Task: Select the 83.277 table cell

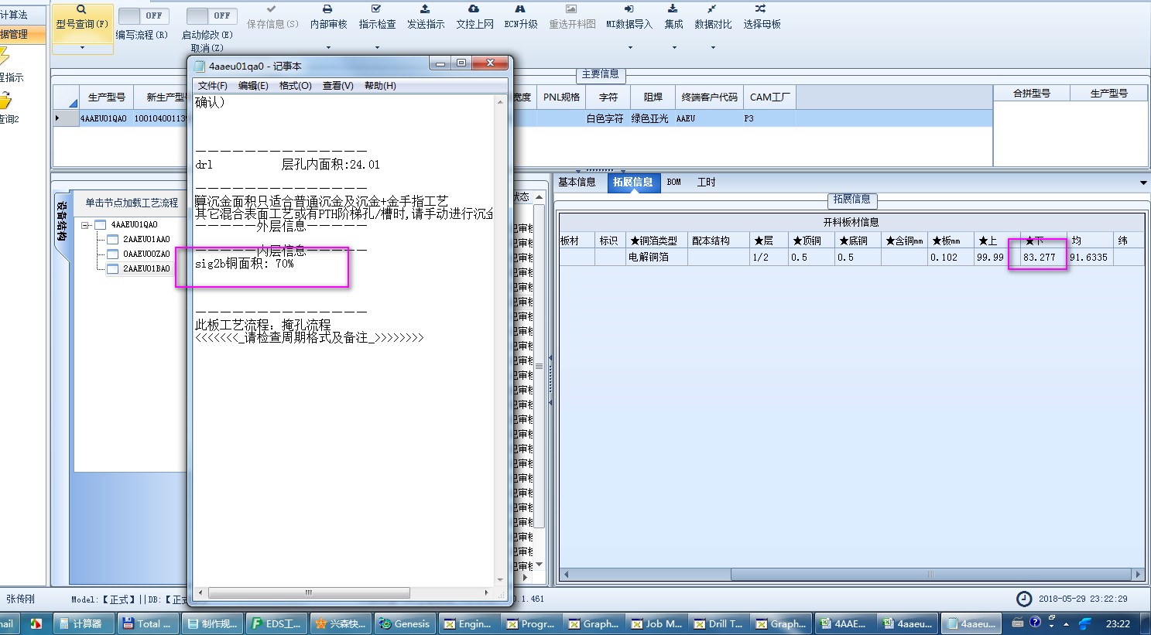Action: point(1043,258)
